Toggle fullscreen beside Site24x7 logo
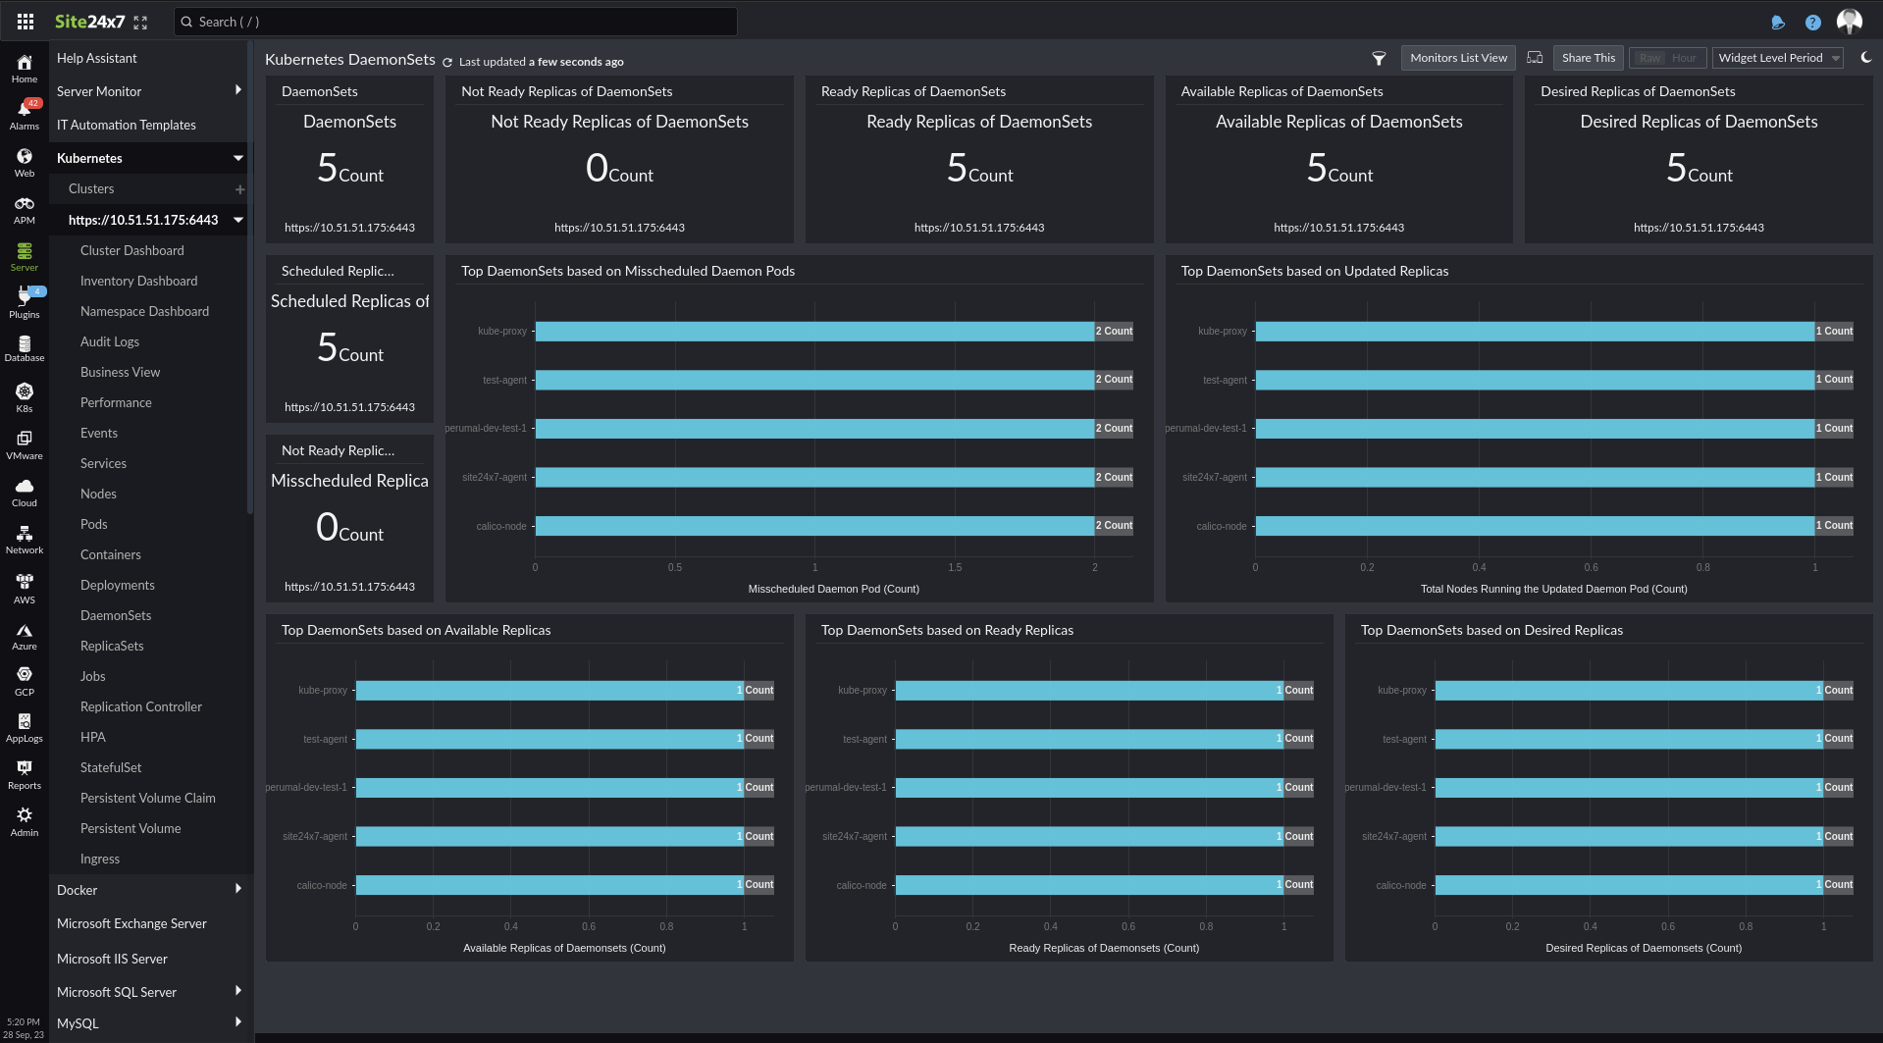1883x1043 pixels. (140, 21)
